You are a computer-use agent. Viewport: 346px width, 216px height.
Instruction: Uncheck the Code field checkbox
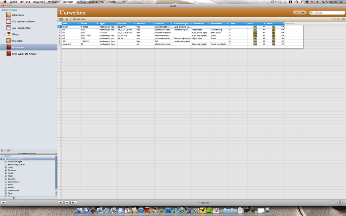tap(6, 167)
